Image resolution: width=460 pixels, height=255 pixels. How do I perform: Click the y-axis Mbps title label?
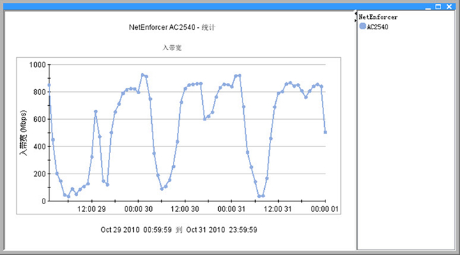pos(23,133)
